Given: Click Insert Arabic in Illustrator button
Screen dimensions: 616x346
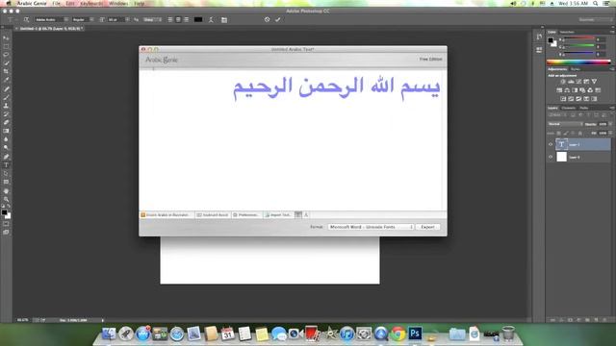Looking at the screenshot, I should point(167,215).
